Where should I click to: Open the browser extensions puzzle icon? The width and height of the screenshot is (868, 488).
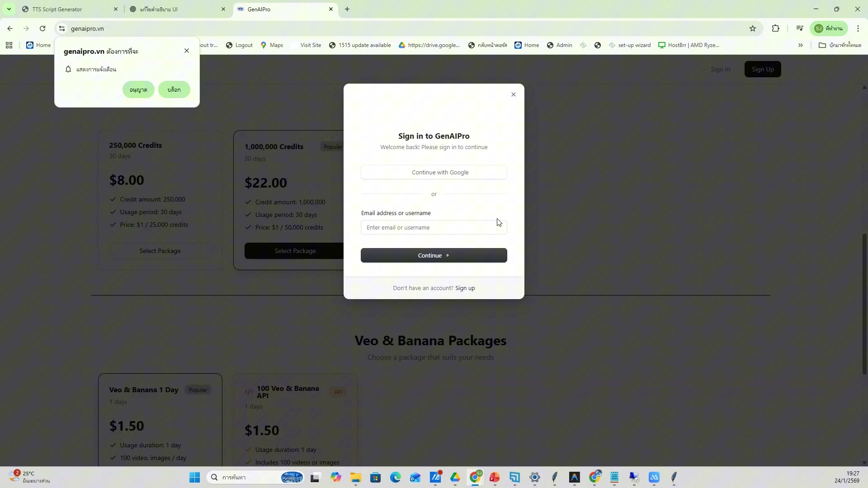[776, 28]
